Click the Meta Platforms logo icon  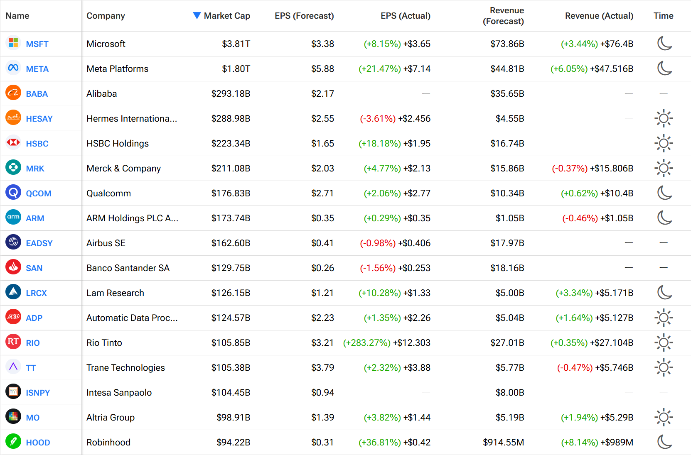click(13, 68)
